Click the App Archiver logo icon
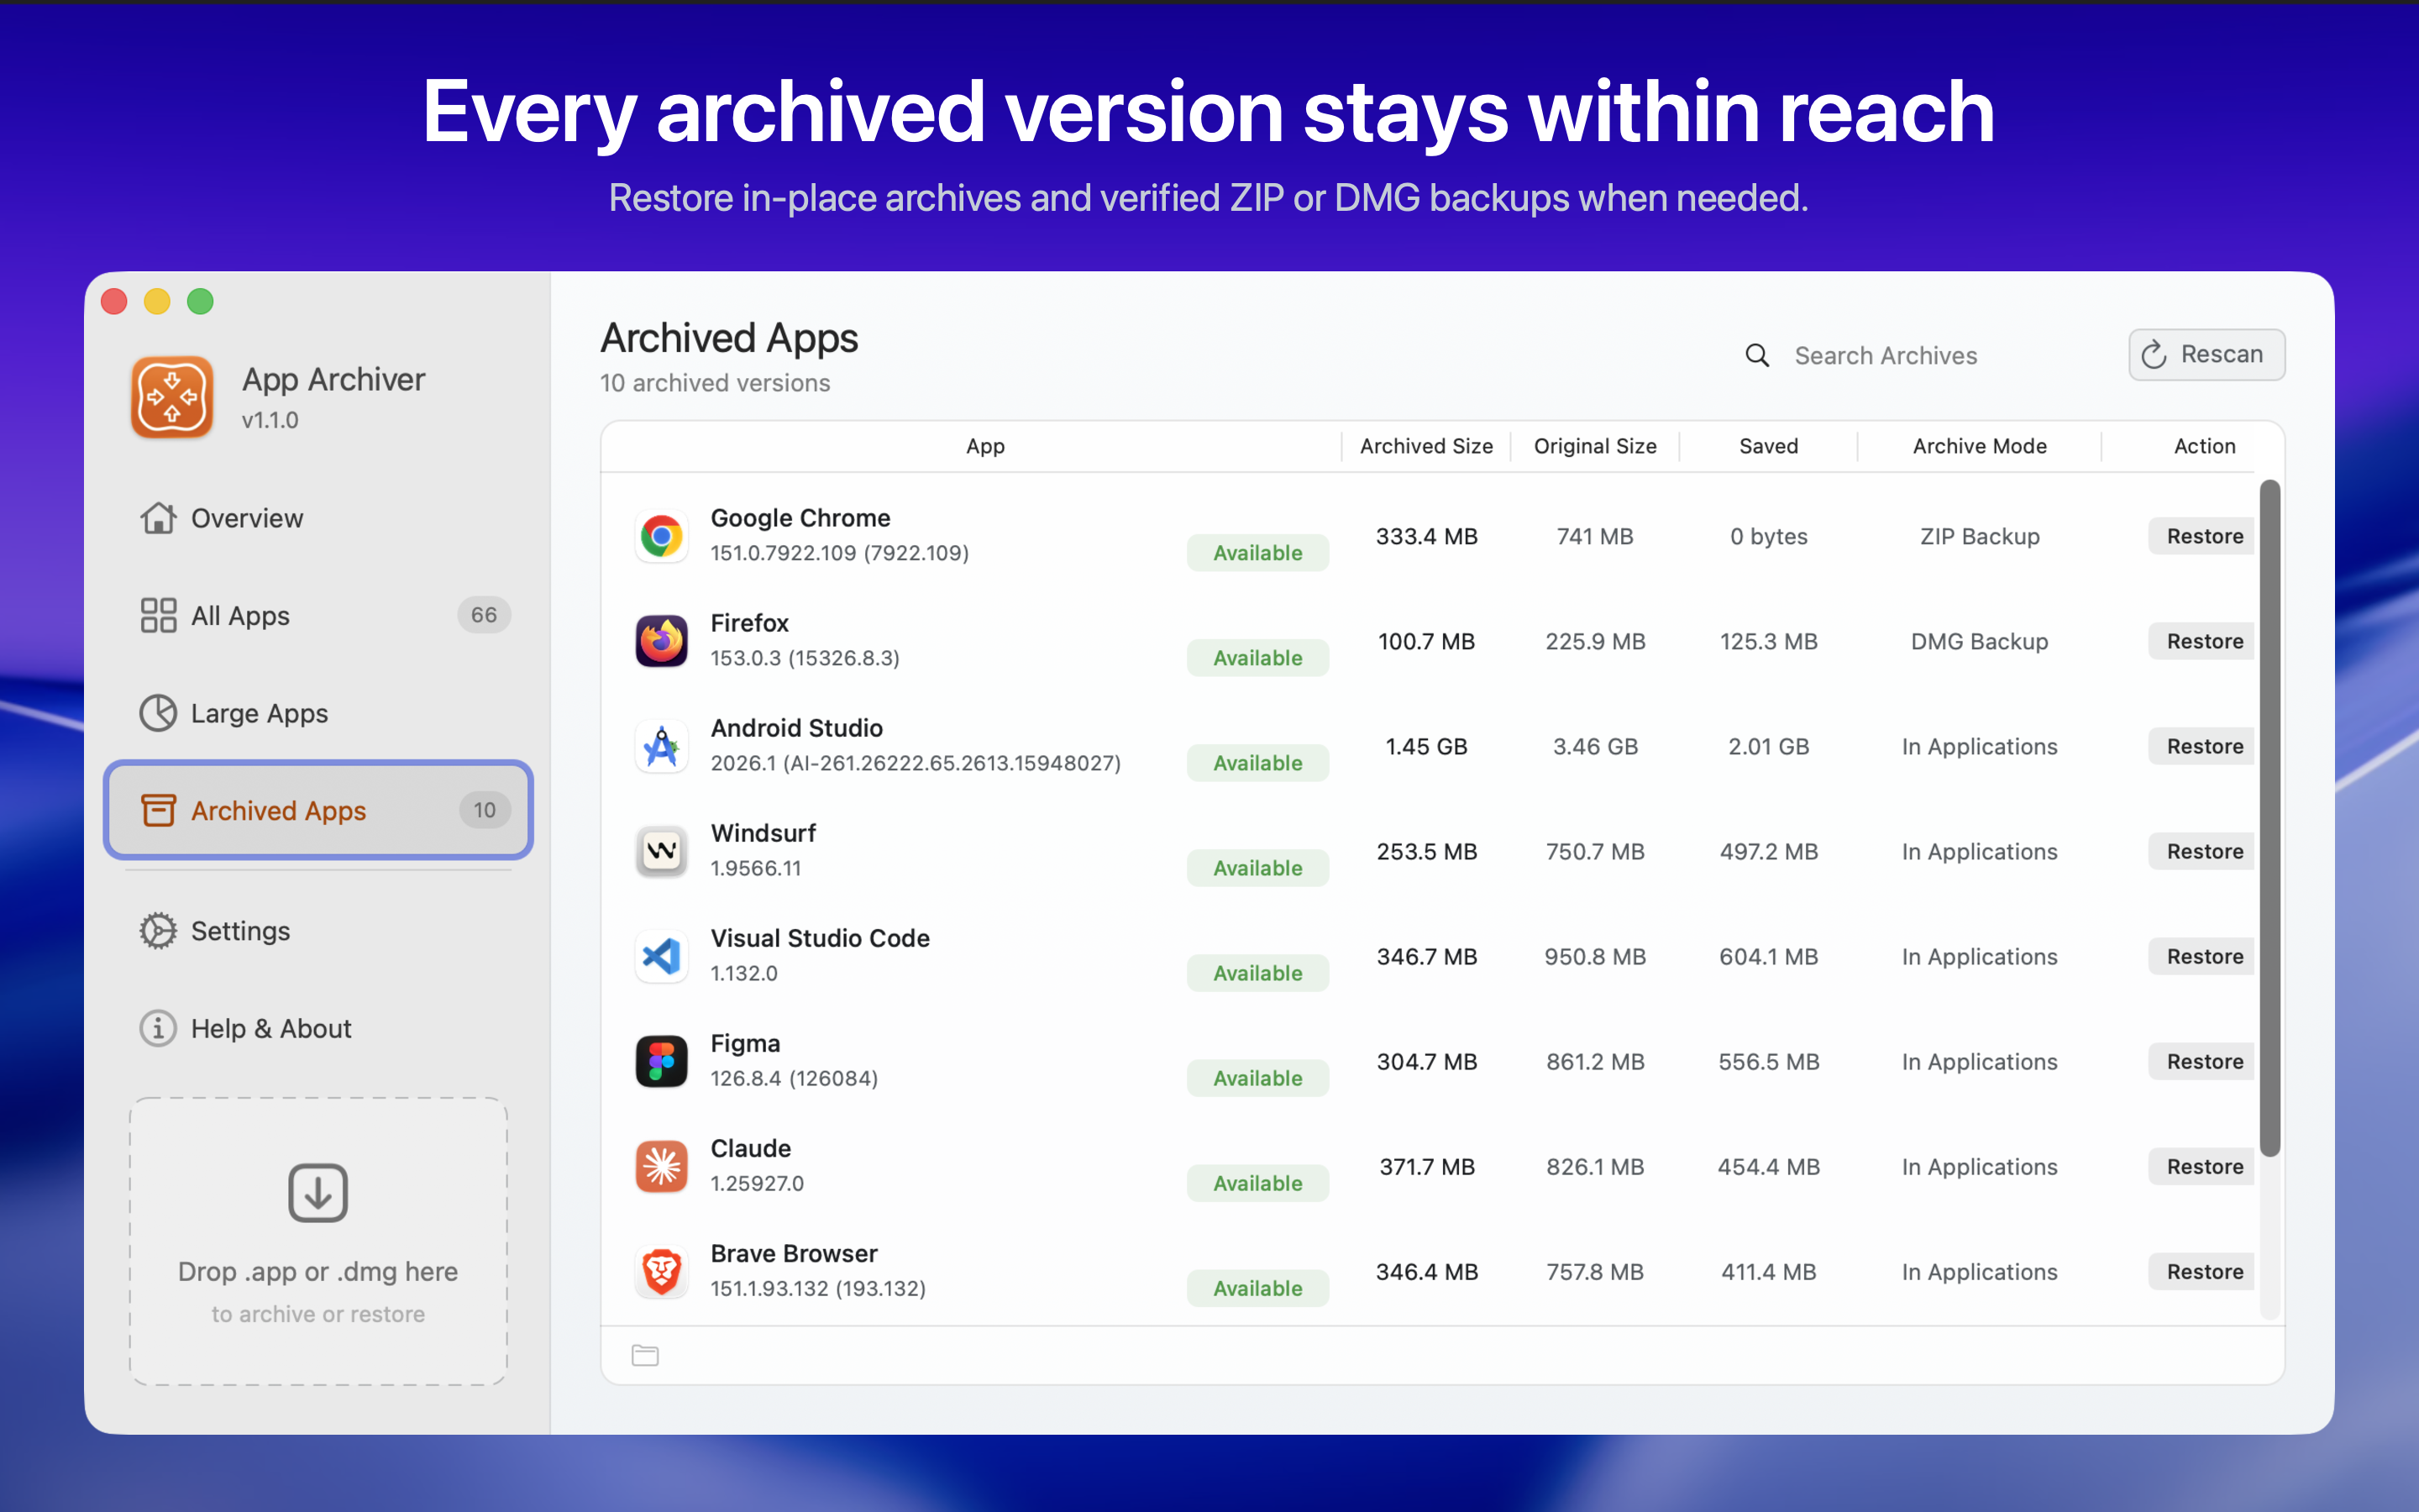Viewport: 2419px width, 1512px height. (172, 397)
